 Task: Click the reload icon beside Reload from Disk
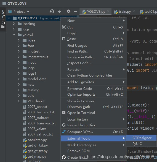(x=64, y=125)
